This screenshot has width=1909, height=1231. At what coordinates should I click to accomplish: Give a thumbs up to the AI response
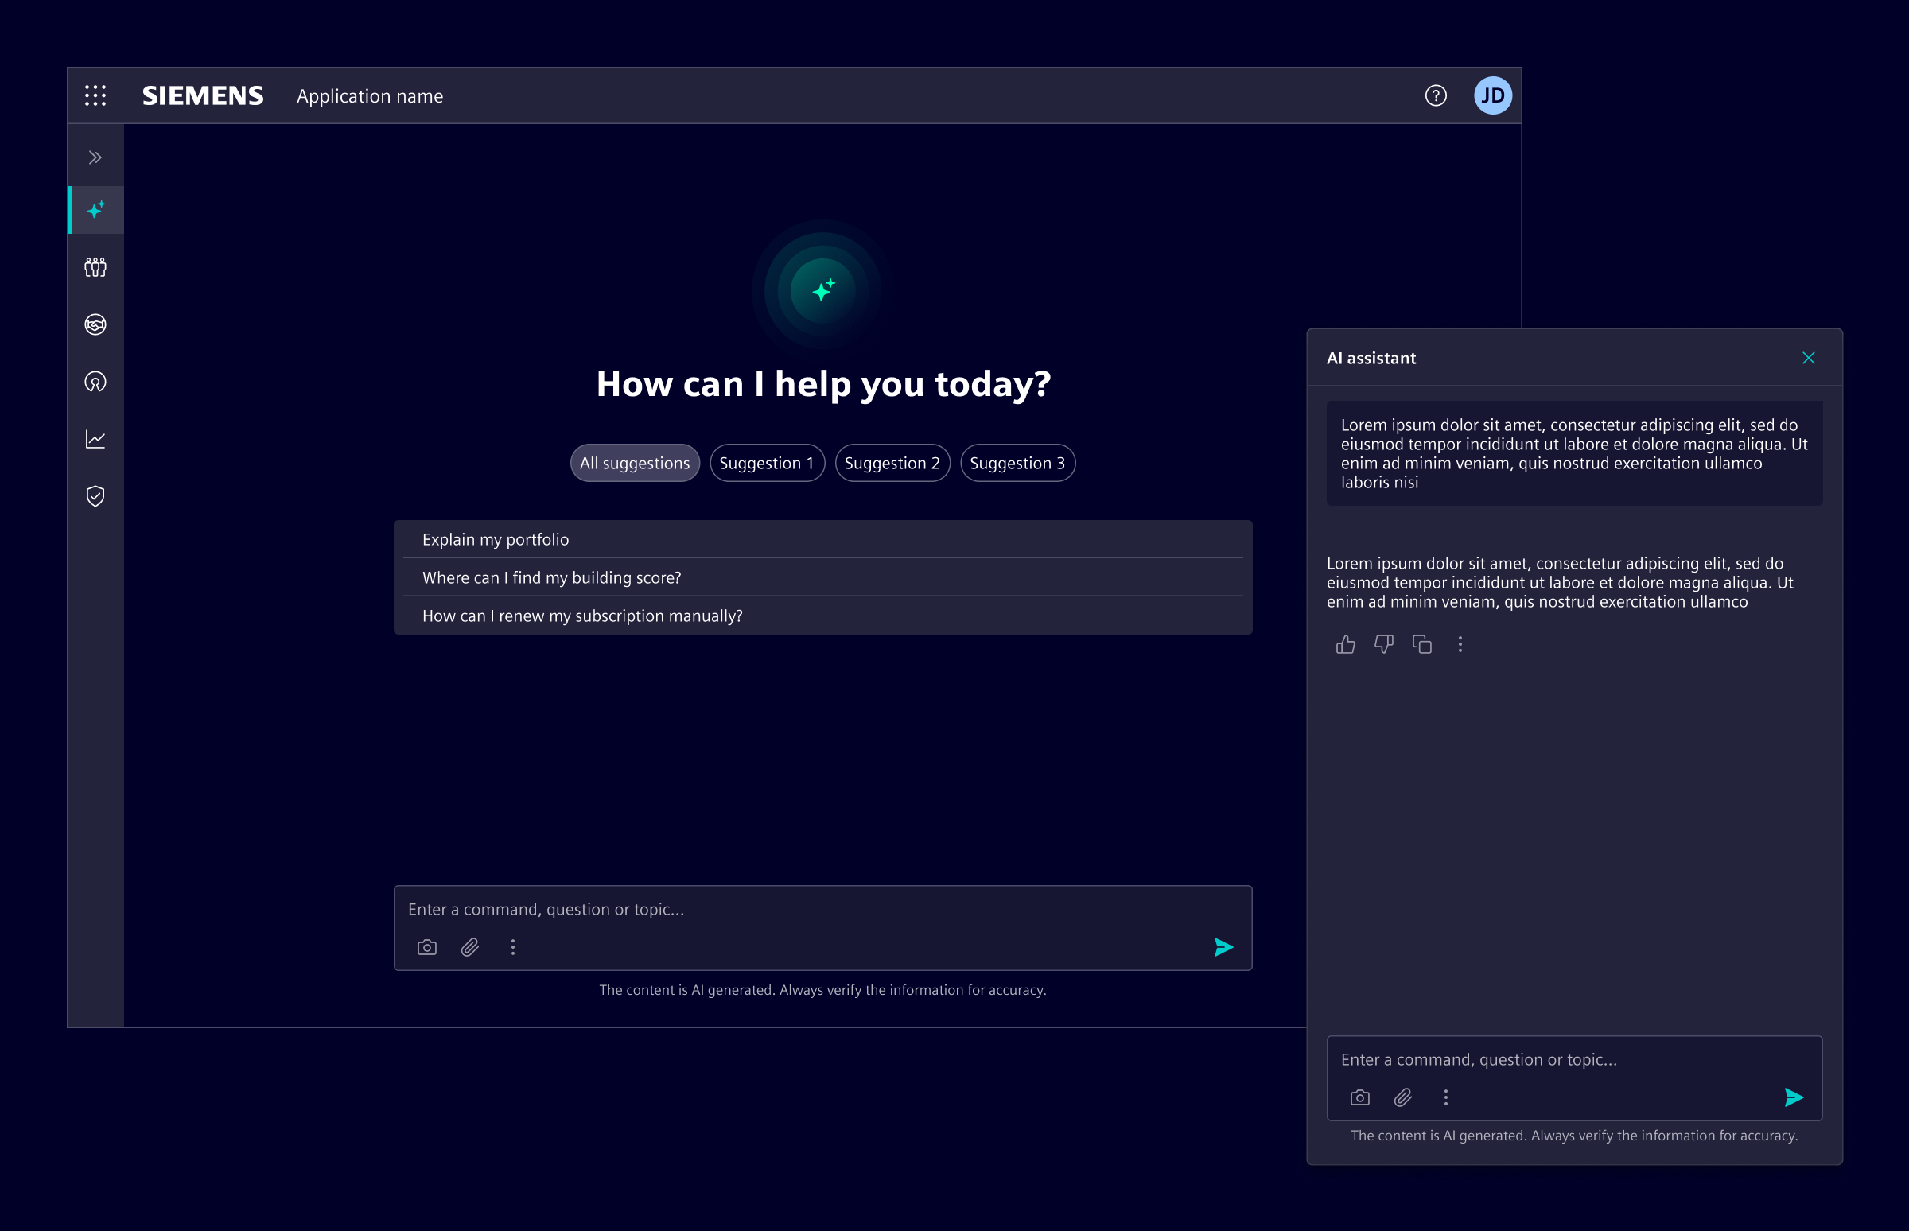[1345, 644]
